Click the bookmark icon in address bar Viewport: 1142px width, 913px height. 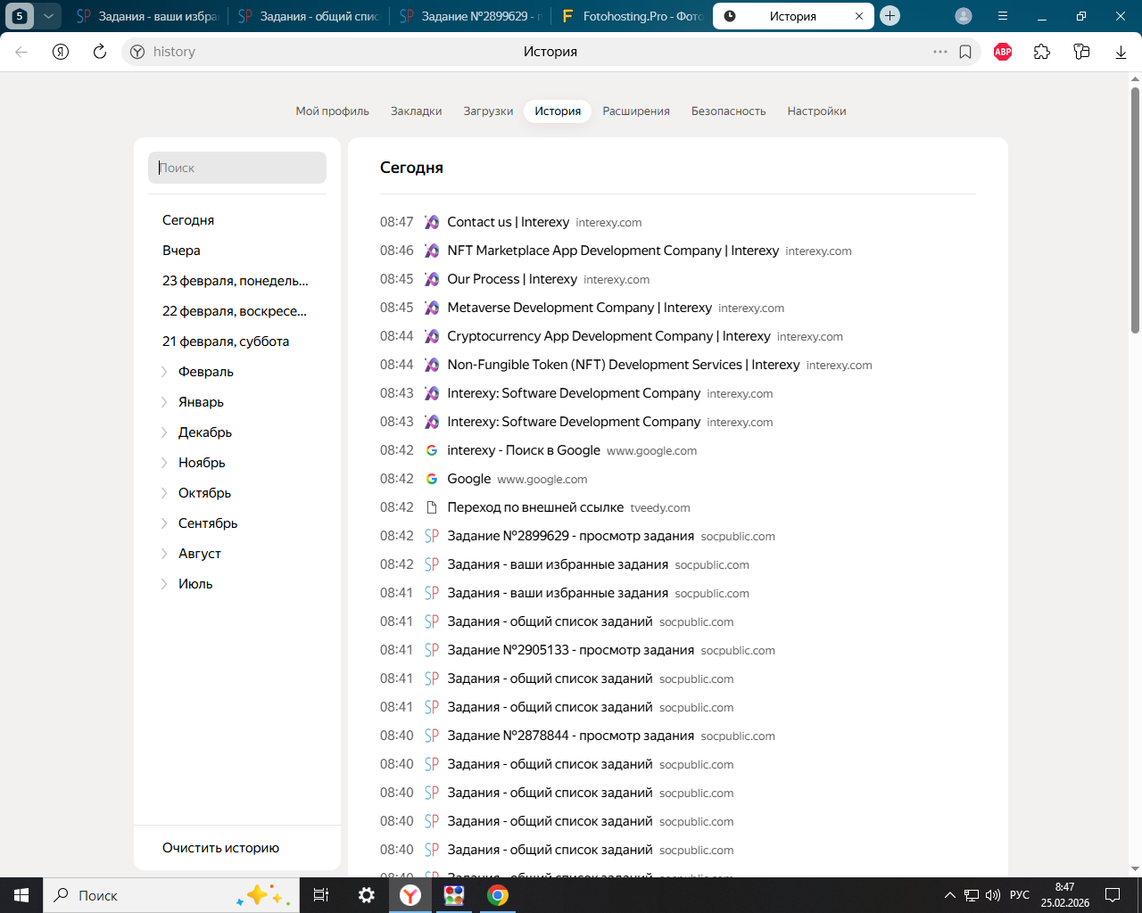pyautogui.click(x=965, y=52)
